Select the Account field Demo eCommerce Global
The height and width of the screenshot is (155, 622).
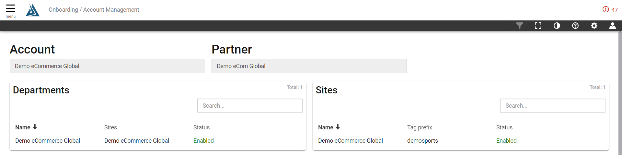pos(107,66)
